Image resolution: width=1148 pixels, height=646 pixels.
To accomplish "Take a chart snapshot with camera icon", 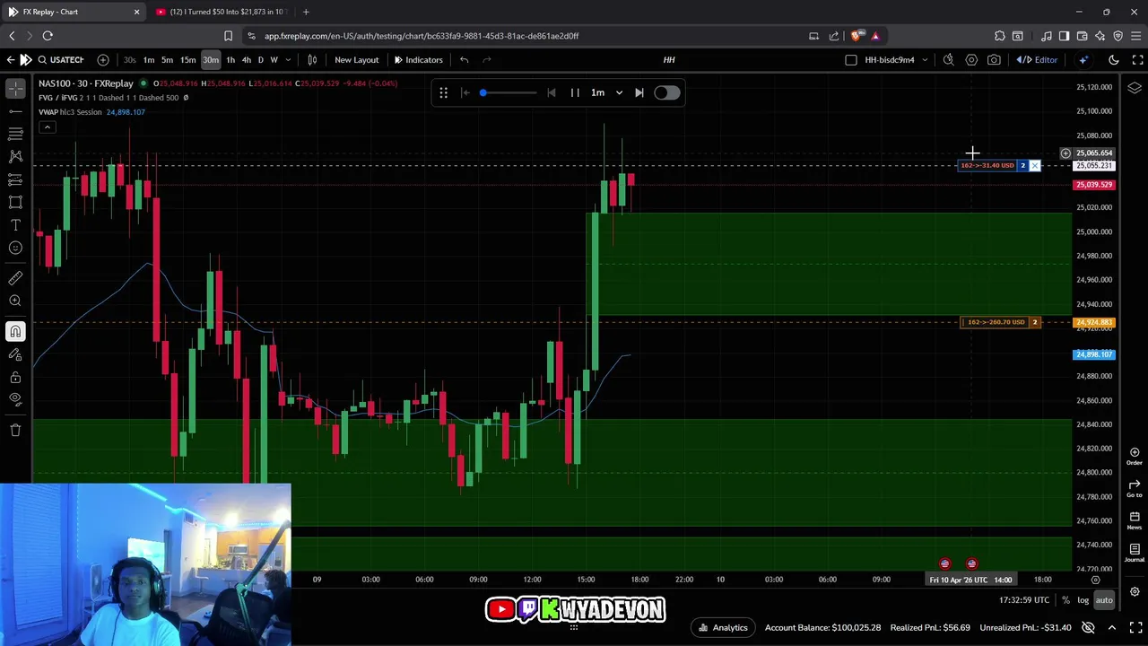I will 994,59.
